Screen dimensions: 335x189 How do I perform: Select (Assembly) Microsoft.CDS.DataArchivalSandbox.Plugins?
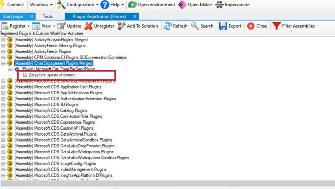[x=63, y=140]
